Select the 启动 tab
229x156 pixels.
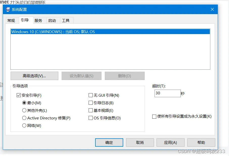pyautogui.click(x=52, y=21)
